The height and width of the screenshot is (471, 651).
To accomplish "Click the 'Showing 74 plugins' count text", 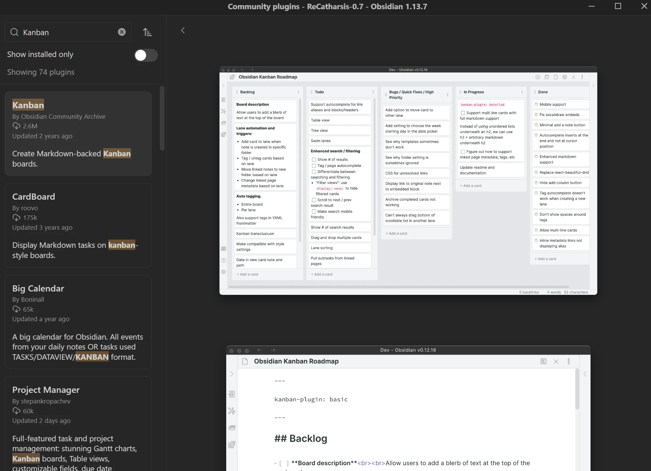I will coord(41,72).
